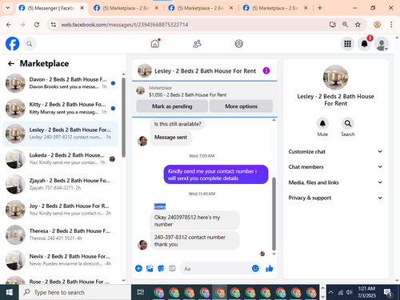The width and height of the screenshot is (400, 300).
Task: Open Lukeda conversation in chat list
Action: click(x=60, y=159)
